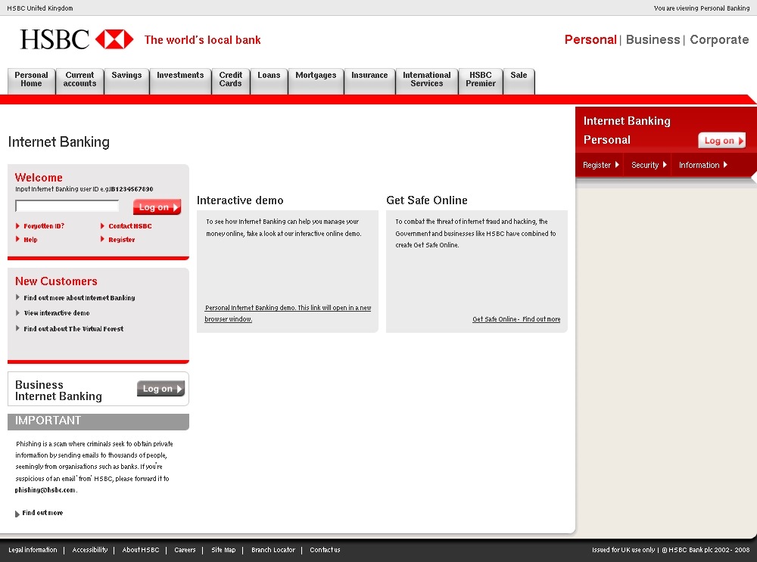Click the red Log on button beside user ID field
Screen dimensions: 757x562
point(157,207)
